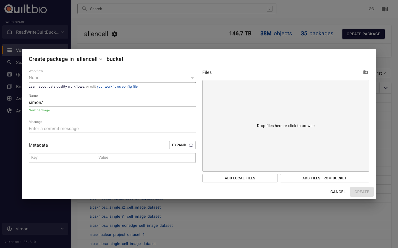Expand the ReadWriteQuiltBuck workspace selector
Viewport: 398px width, 248px height.
click(35, 32)
